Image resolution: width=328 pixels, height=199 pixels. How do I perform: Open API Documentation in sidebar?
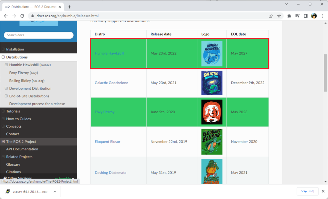point(22,149)
